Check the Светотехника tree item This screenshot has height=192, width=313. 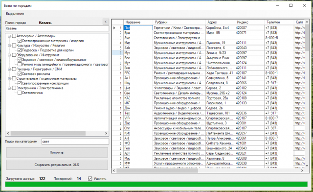20,93
